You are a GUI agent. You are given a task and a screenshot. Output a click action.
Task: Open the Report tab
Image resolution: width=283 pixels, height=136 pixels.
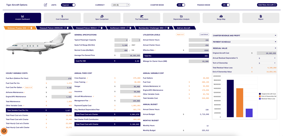[261, 18]
